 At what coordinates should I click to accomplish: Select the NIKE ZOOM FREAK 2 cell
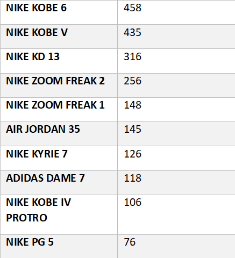click(59, 85)
